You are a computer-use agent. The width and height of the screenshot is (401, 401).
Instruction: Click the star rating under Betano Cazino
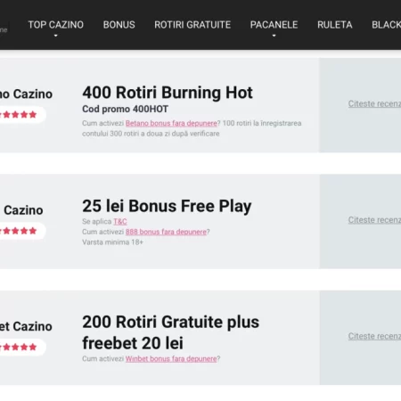click(x=19, y=115)
